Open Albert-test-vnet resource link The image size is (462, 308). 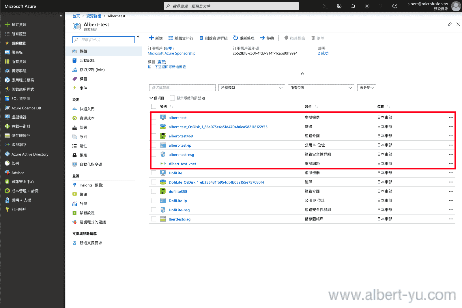point(182,164)
